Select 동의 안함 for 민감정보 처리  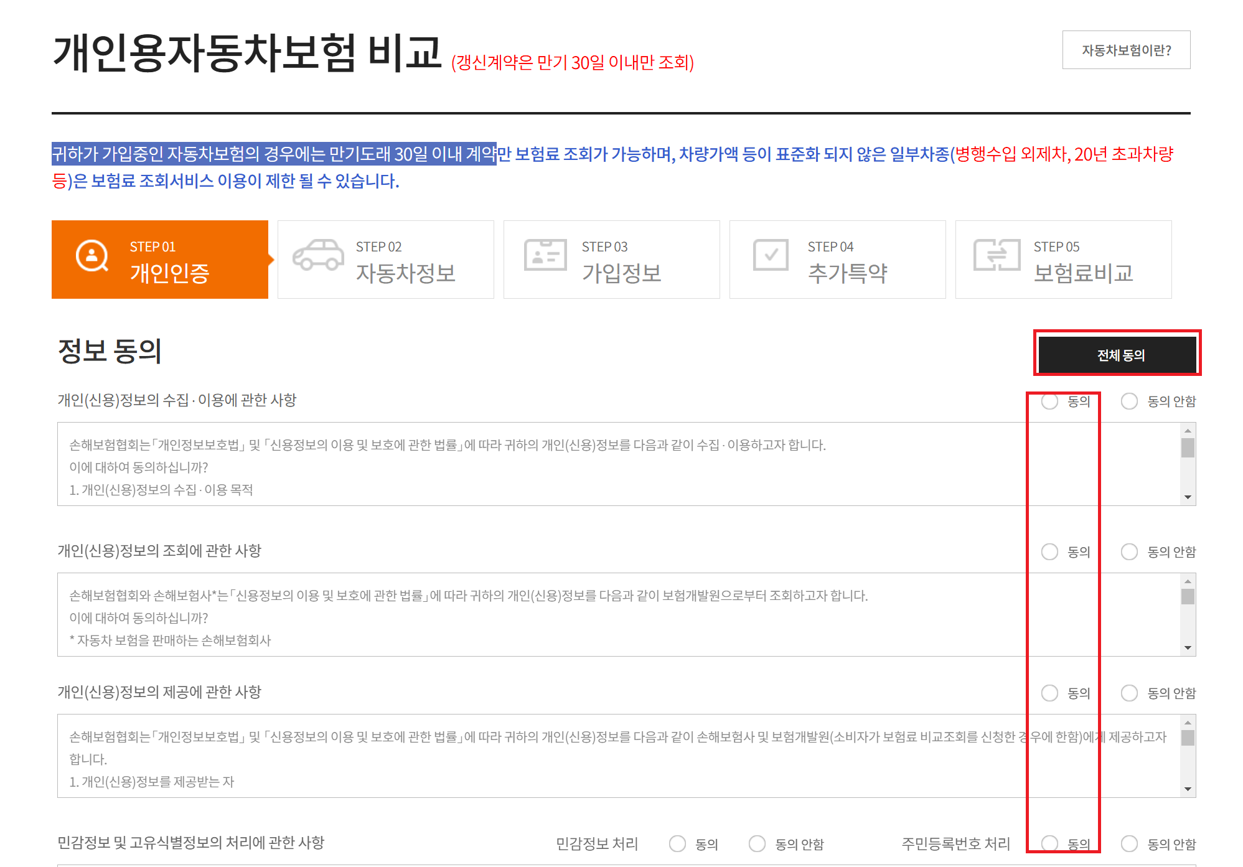pos(757,844)
